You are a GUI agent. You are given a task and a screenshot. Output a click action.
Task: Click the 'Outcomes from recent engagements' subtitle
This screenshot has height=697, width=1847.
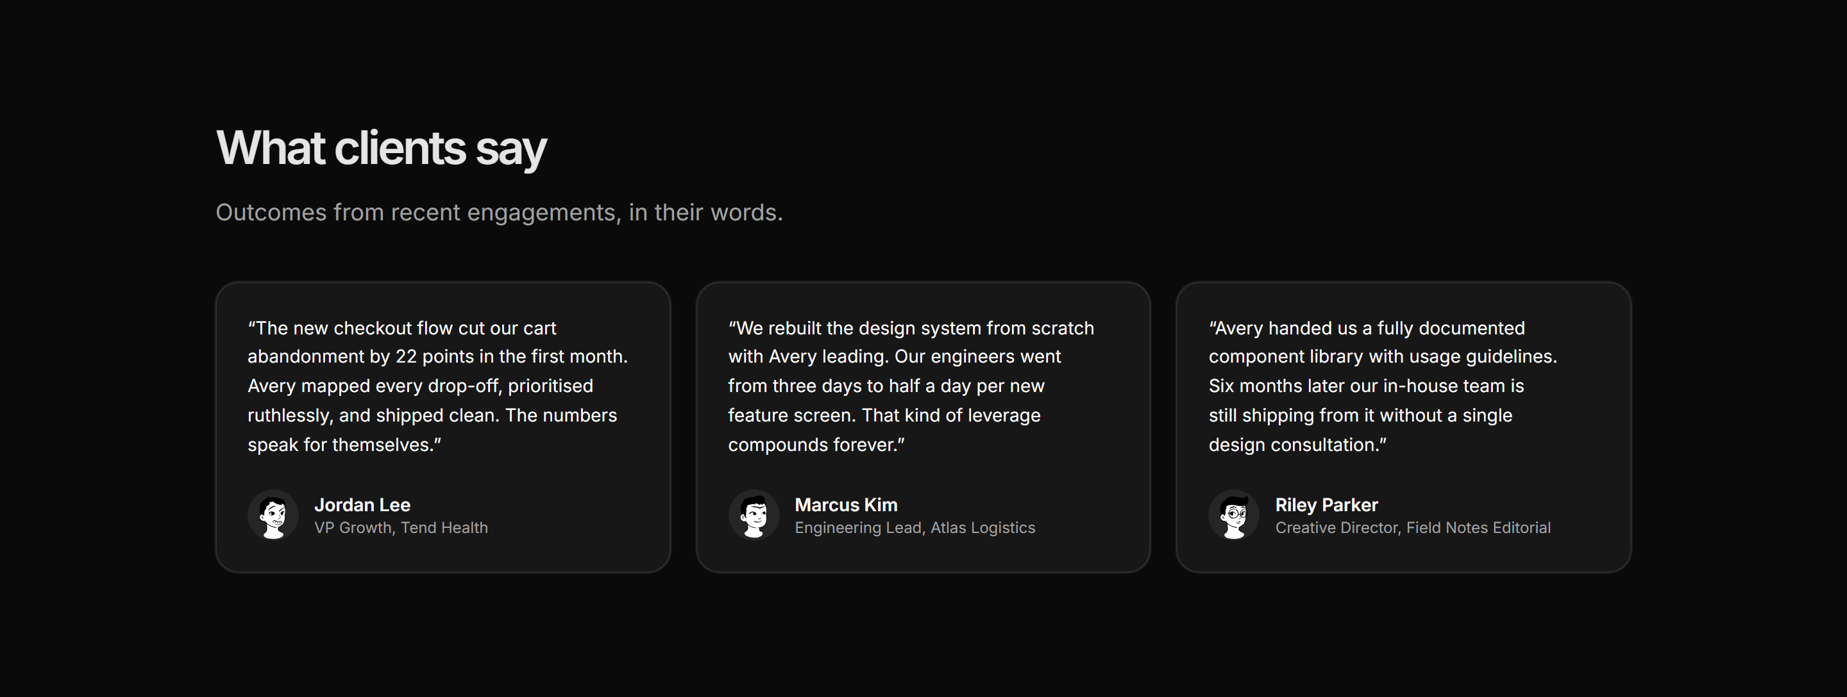499,213
